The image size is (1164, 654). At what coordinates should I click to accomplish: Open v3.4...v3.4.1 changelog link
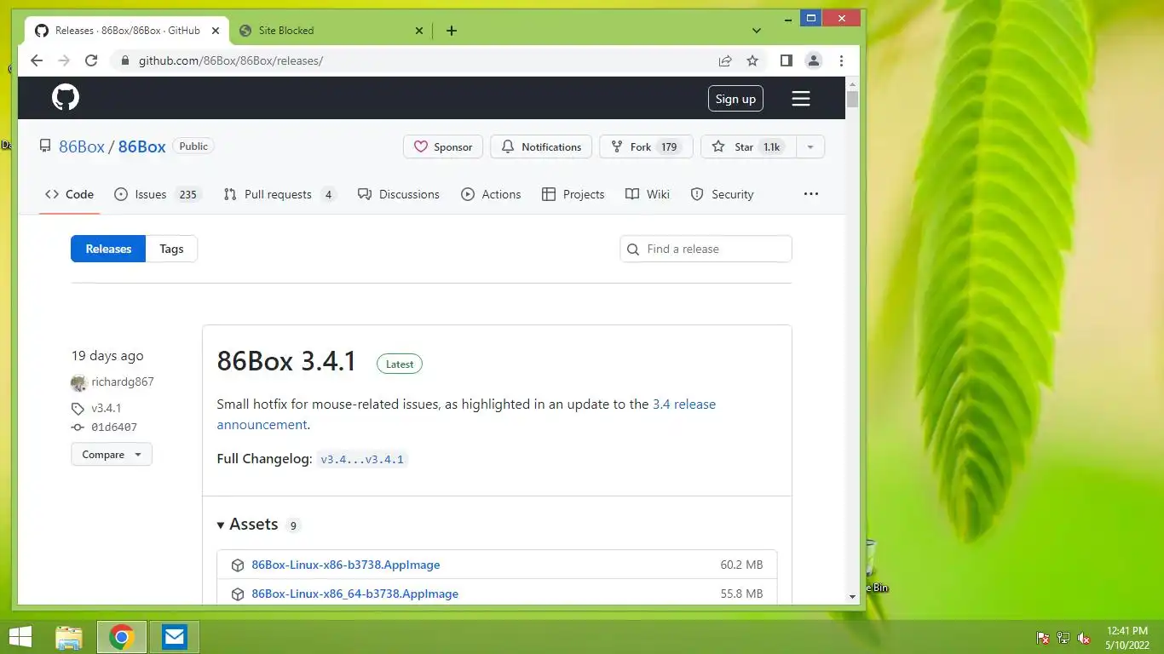(x=362, y=459)
